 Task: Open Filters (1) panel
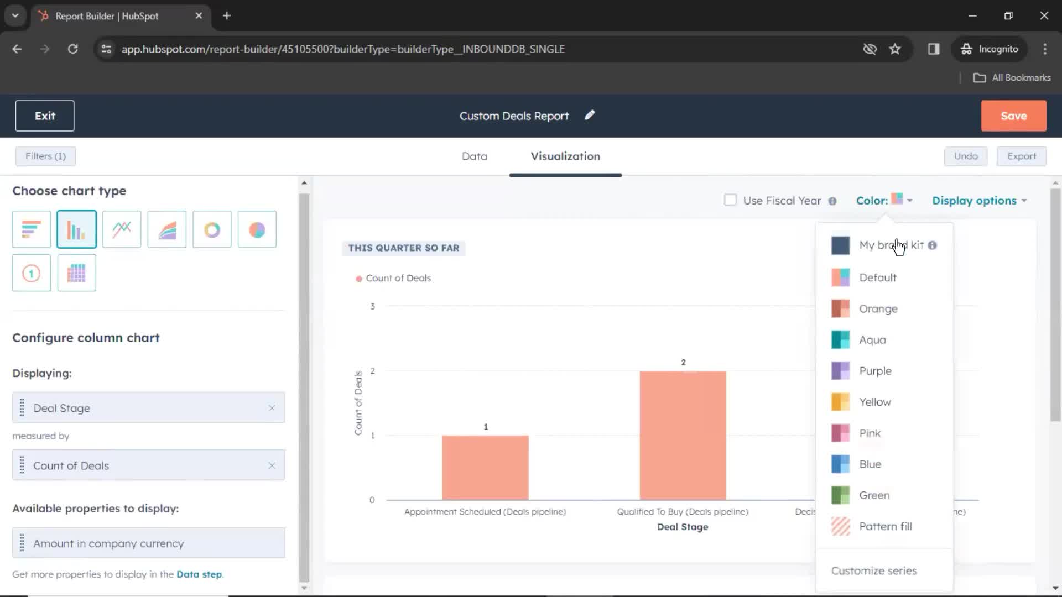45,156
